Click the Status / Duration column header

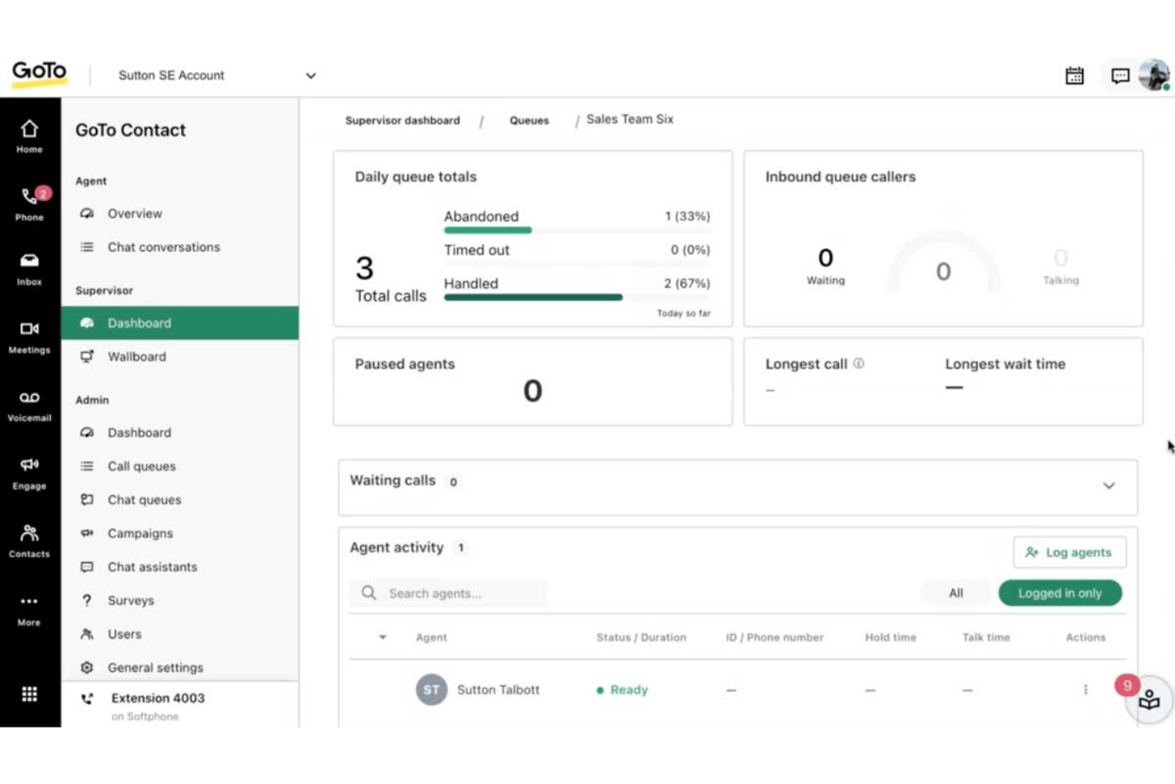[641, 637]
